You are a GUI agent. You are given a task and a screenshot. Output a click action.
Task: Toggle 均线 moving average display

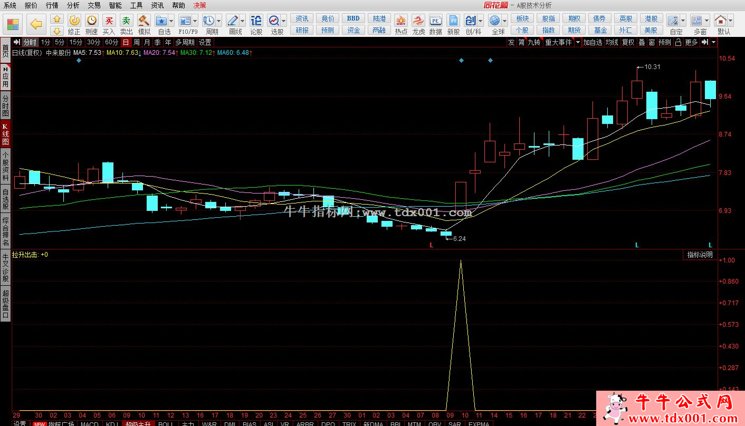[612, 42]
